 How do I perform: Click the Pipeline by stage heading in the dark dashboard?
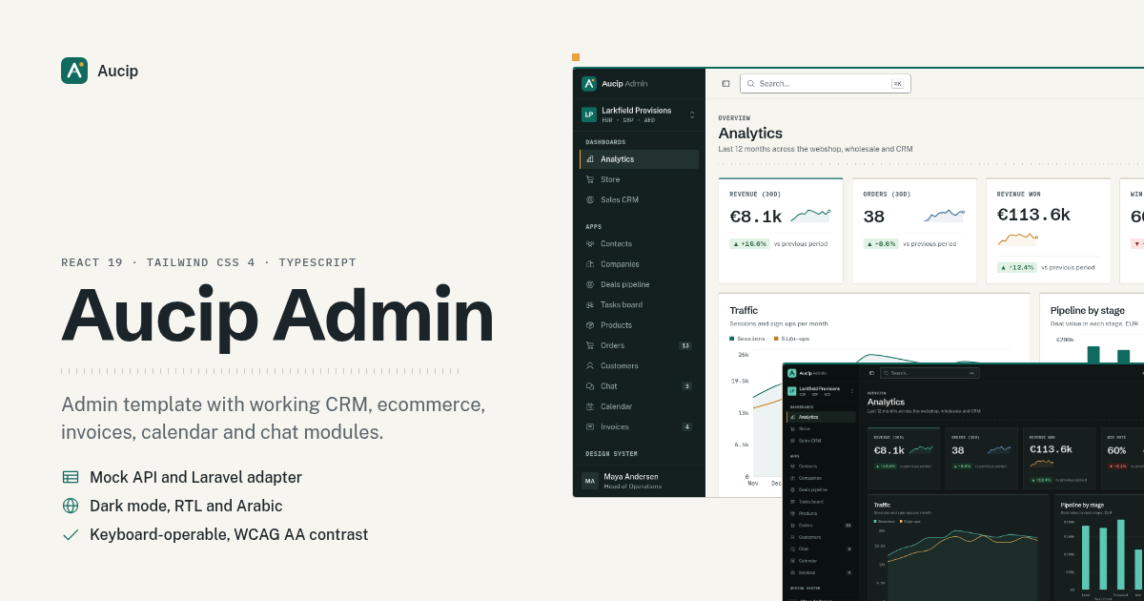pos(1082,505)
